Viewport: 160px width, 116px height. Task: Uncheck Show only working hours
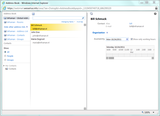[132, 39]
